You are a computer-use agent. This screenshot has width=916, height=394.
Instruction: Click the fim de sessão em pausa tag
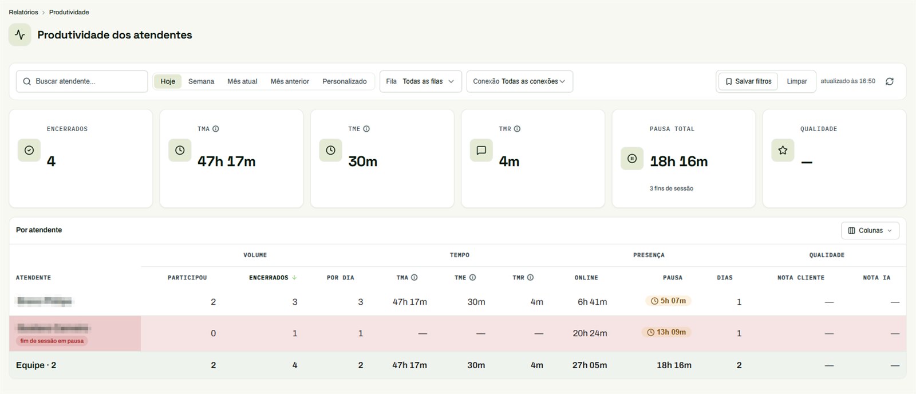[x=52, y=341]
